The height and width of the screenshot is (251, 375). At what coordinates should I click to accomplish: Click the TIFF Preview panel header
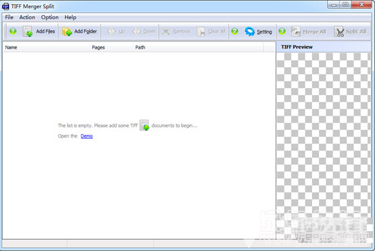tap(324, 47)
